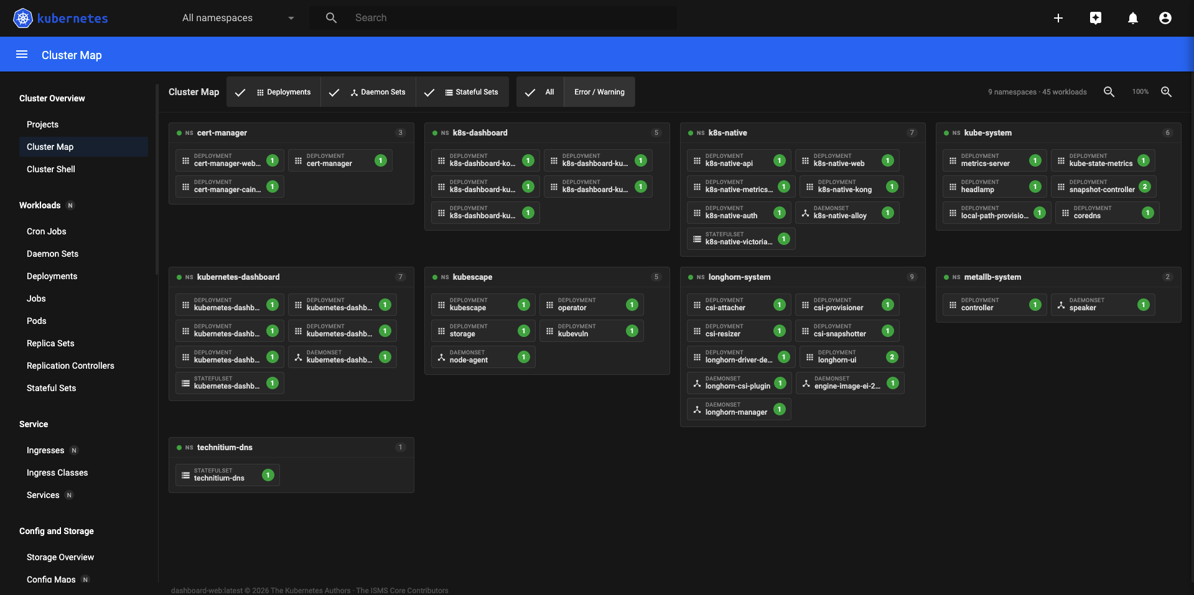Open the kube-state-metrics deployment card
The image size is (1194, 595).
[1103, 160]
